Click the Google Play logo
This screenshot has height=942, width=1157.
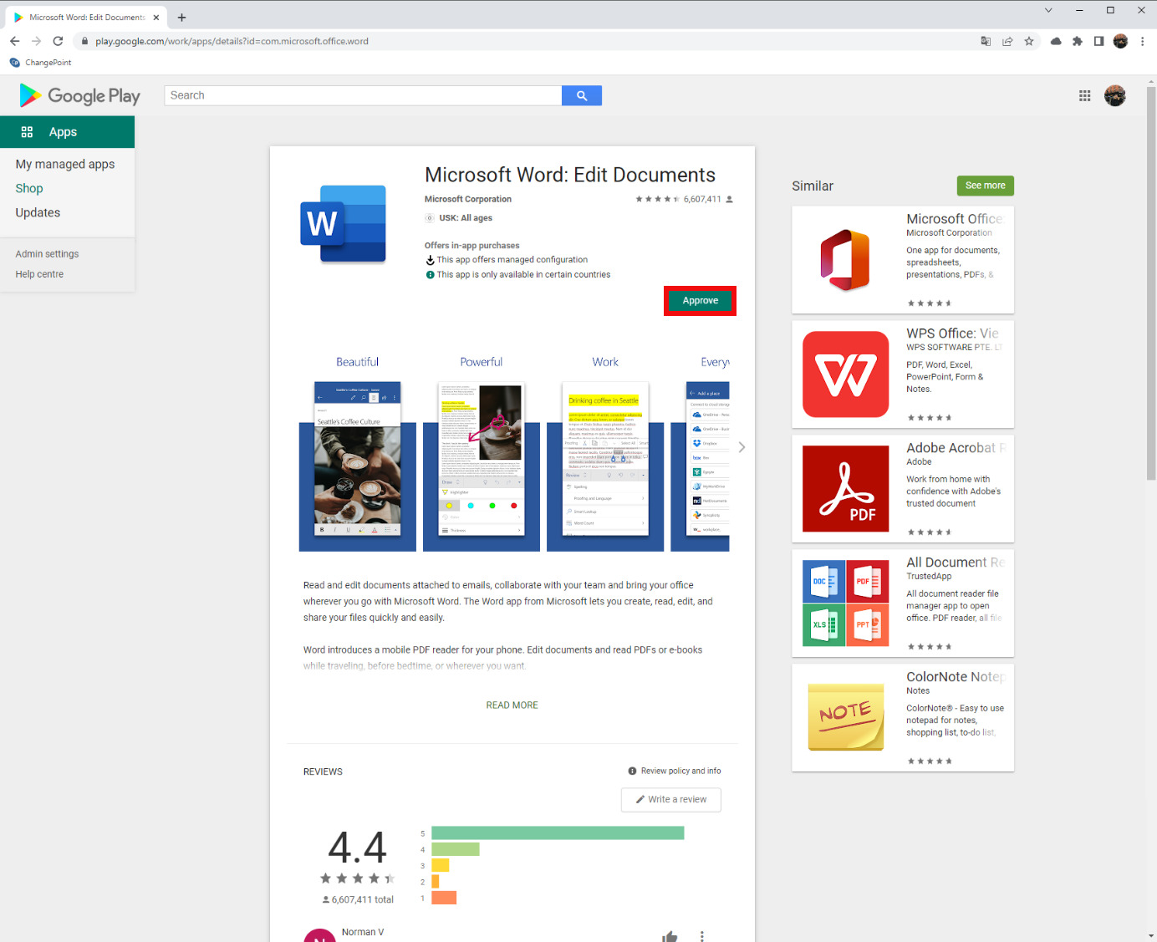coord(78,95)
